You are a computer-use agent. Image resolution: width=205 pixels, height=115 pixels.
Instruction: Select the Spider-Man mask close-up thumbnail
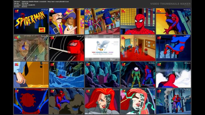pos(138,21)
